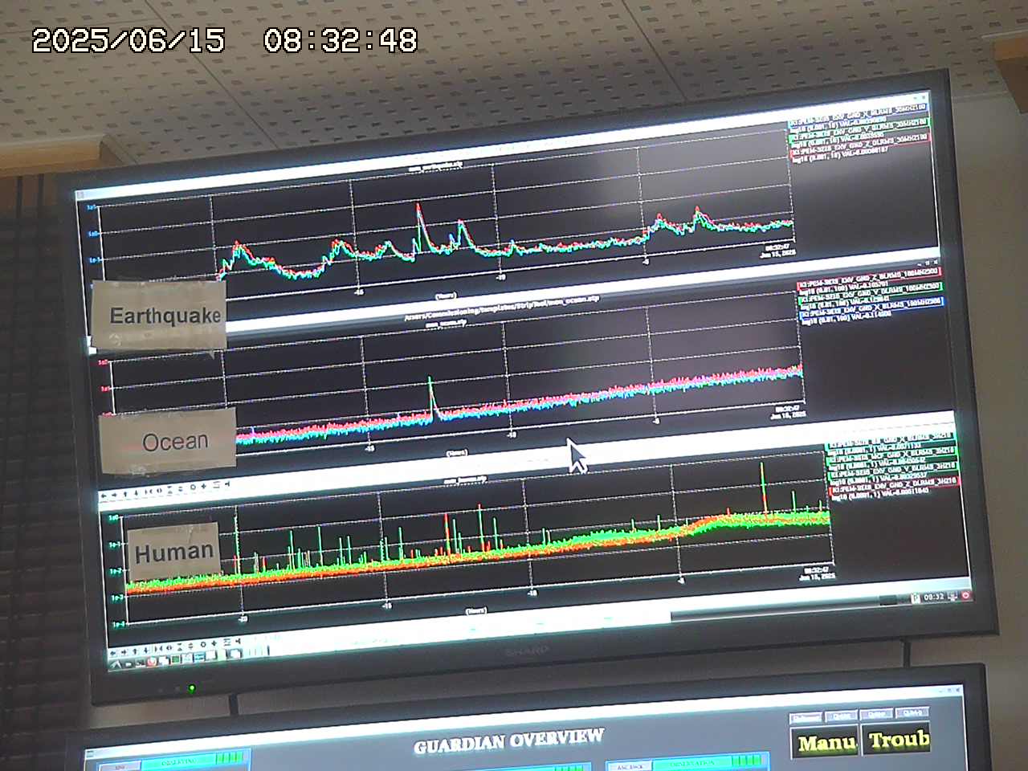
Task: Select the topmost green legend entry in Human chart
Action: coord(891,444)
